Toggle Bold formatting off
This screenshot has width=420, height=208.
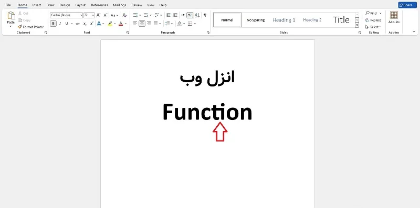click(54, 24)
